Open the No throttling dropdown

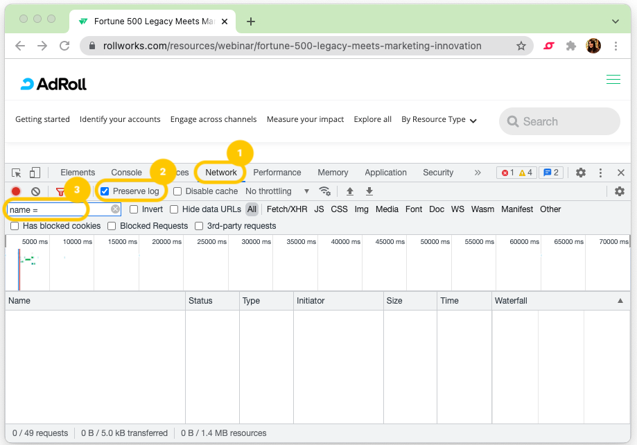(x=277, y=191)
